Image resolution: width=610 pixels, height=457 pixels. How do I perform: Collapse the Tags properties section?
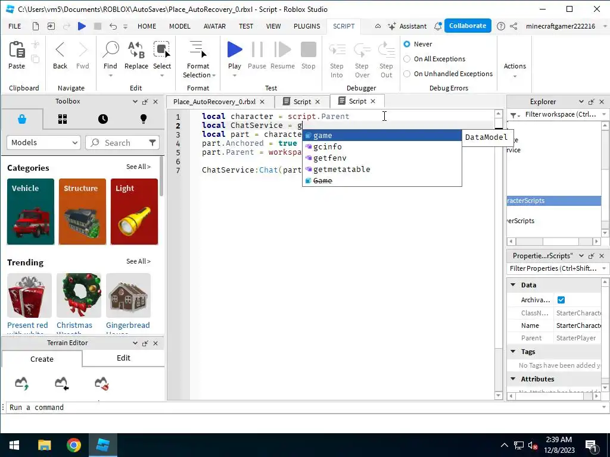513,351
